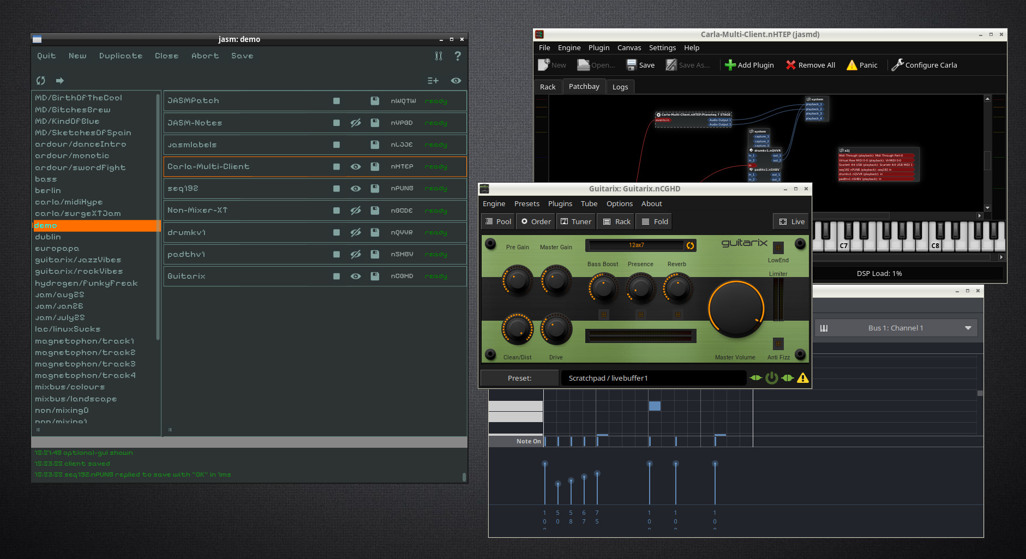Open the Carla File menu
This screenshot has width=1026, height=559.
(544, 48)
